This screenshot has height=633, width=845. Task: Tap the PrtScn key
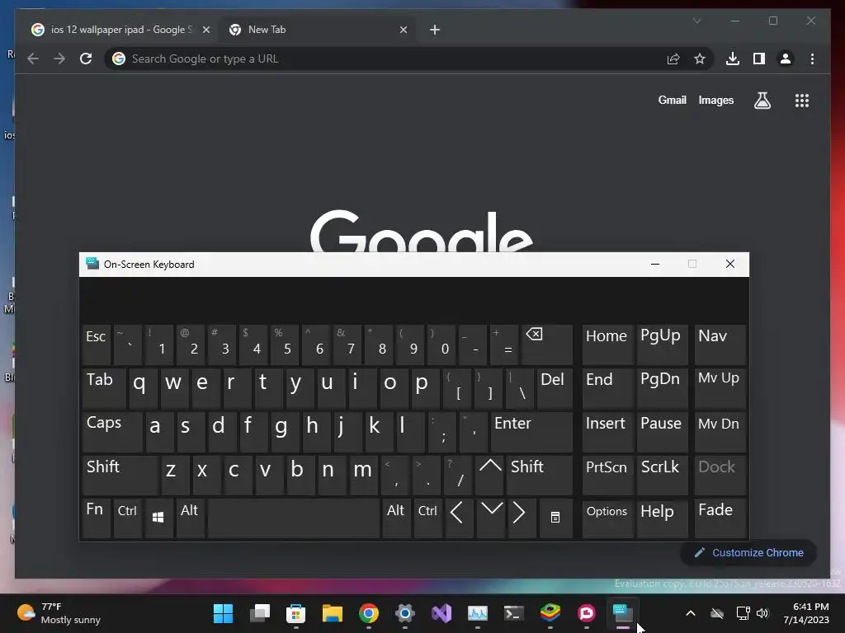pos(607,475)
